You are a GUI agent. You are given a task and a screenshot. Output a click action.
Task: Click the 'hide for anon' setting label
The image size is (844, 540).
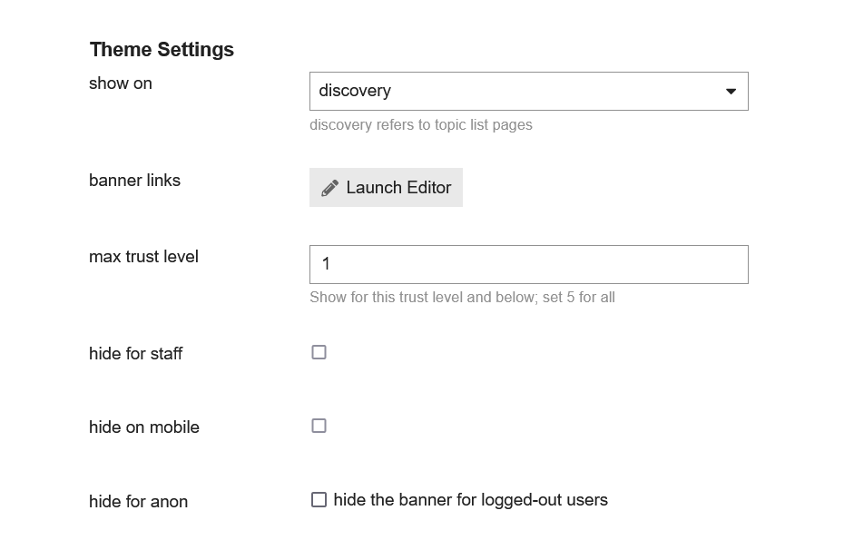(x=138, y=502)
